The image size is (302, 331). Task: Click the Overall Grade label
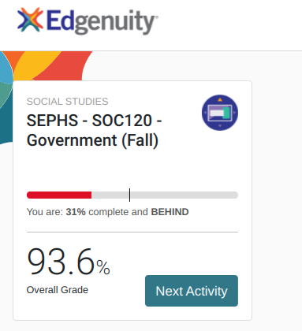[x=58, y=290]
